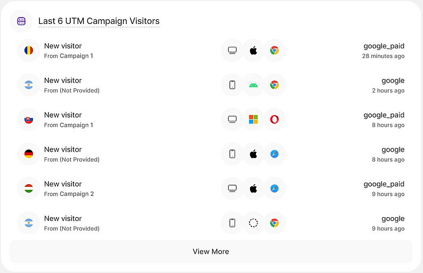423x273 pixels.
Task: Click the campaign card header icon
Action: coord(21,21)
